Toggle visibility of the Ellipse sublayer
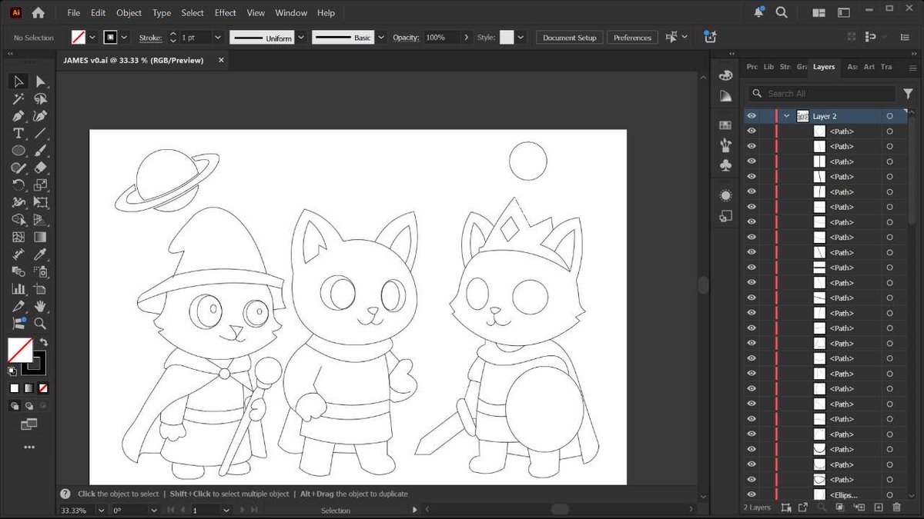 pos(752,494)
